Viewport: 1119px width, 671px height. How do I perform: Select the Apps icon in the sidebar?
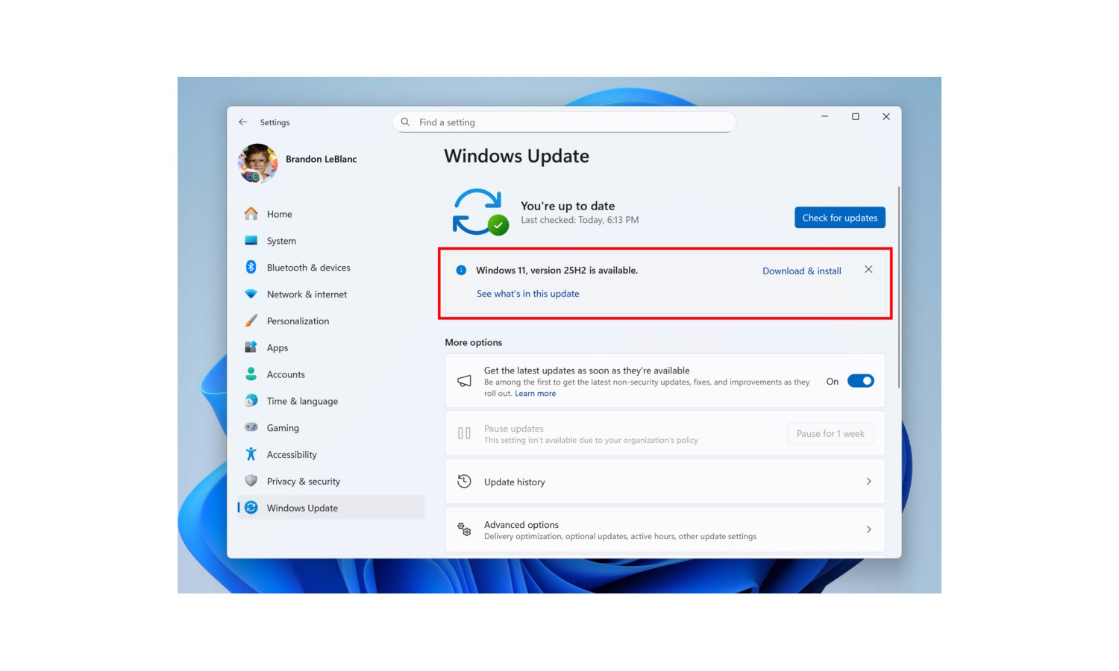tap(251, 347)
